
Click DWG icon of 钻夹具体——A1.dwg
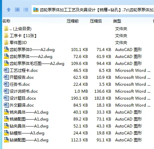click(x=6, y=126)
